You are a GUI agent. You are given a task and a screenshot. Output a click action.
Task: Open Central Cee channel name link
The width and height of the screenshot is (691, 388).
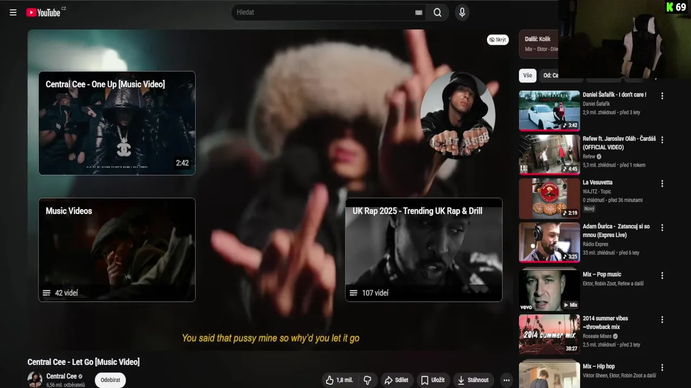coord(62,376)
